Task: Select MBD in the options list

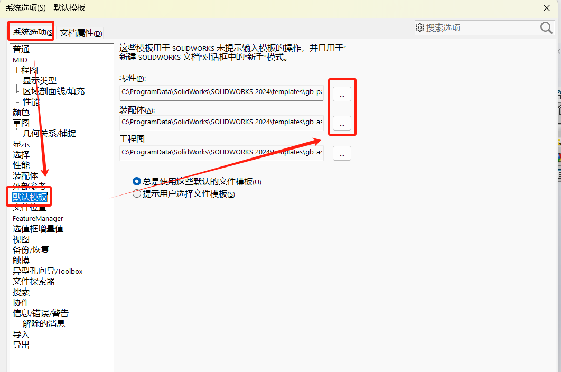Action: [x=20, y=60]
